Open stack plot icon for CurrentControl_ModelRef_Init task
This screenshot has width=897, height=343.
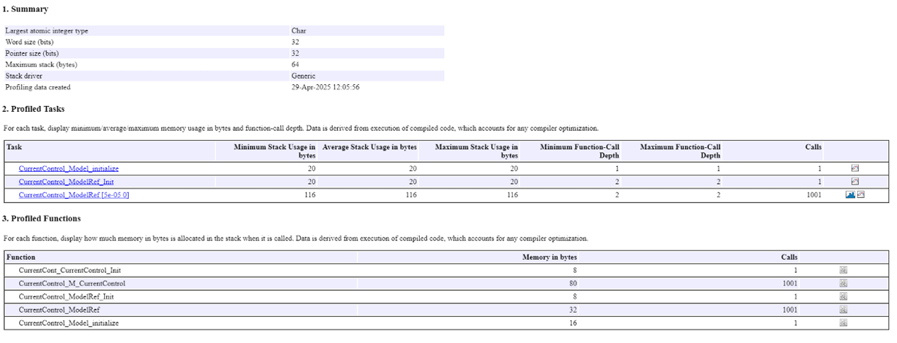(855, 182)
